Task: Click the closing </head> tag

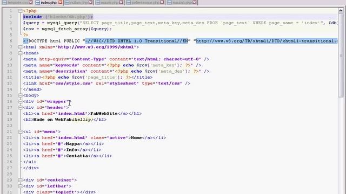Action: click(32, 89)
